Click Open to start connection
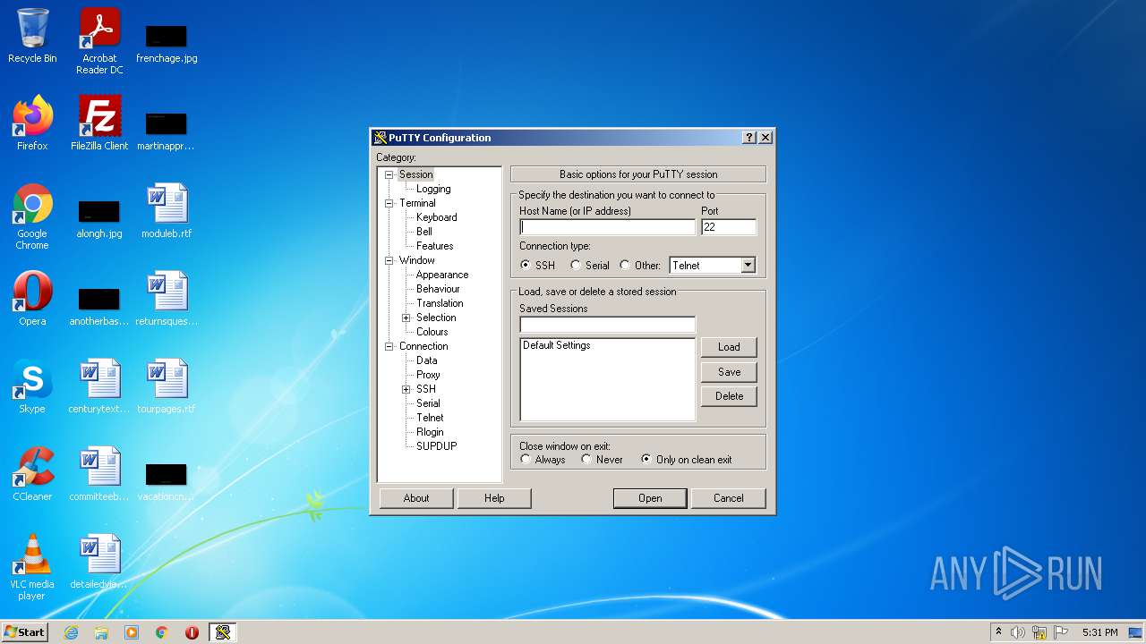Image resolution: width=1146 pixels, height=644 pixels. (x=650, y=498)
